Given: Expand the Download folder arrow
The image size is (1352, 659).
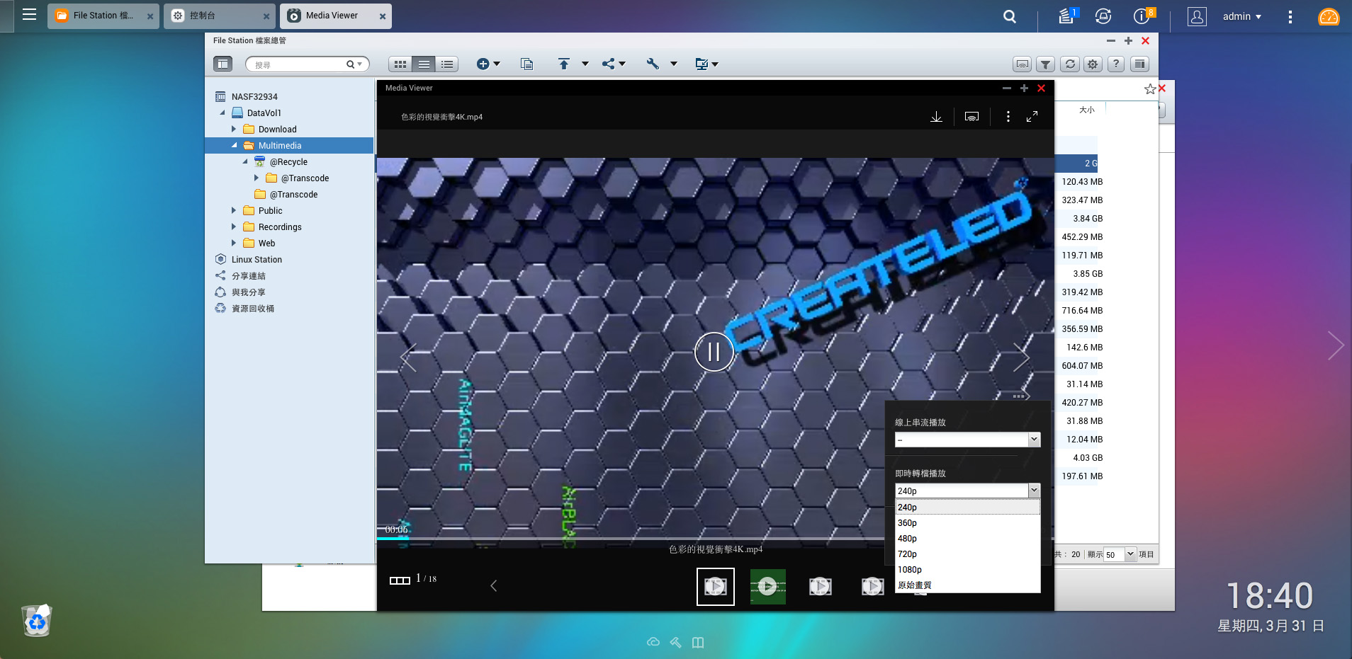Looking at the screenshot, I should (234, 130).
